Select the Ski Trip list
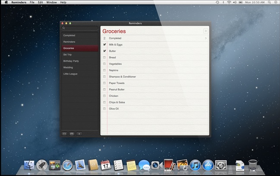280x176 pixels. click(68, 55)
